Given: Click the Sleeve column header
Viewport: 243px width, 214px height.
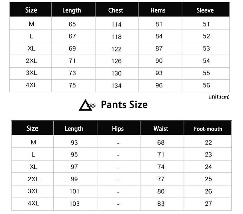Looking at the screenshot, I should [x=205, y=10].
